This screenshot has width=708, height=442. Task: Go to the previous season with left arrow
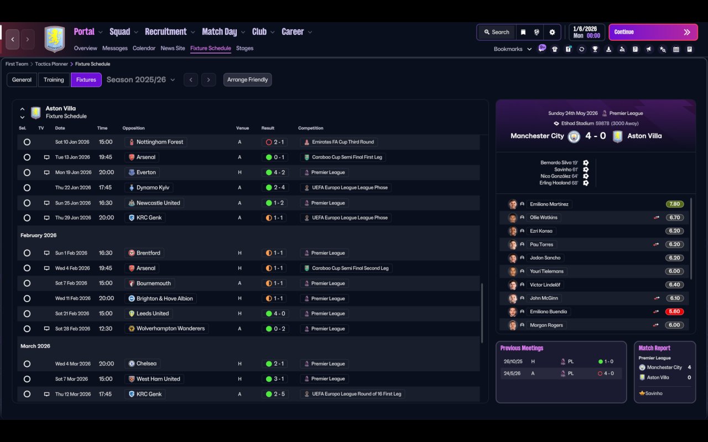click(191, 80)
